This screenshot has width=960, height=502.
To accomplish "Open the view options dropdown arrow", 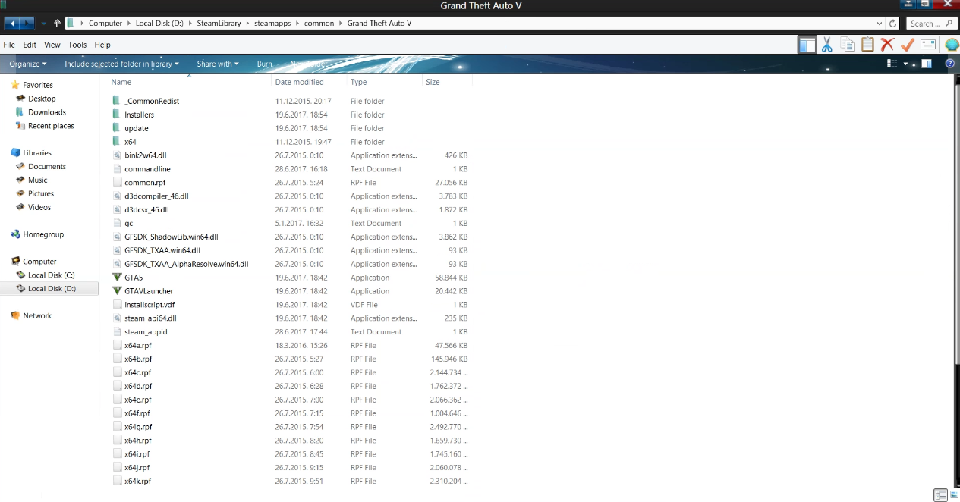I will click(906, 64).
